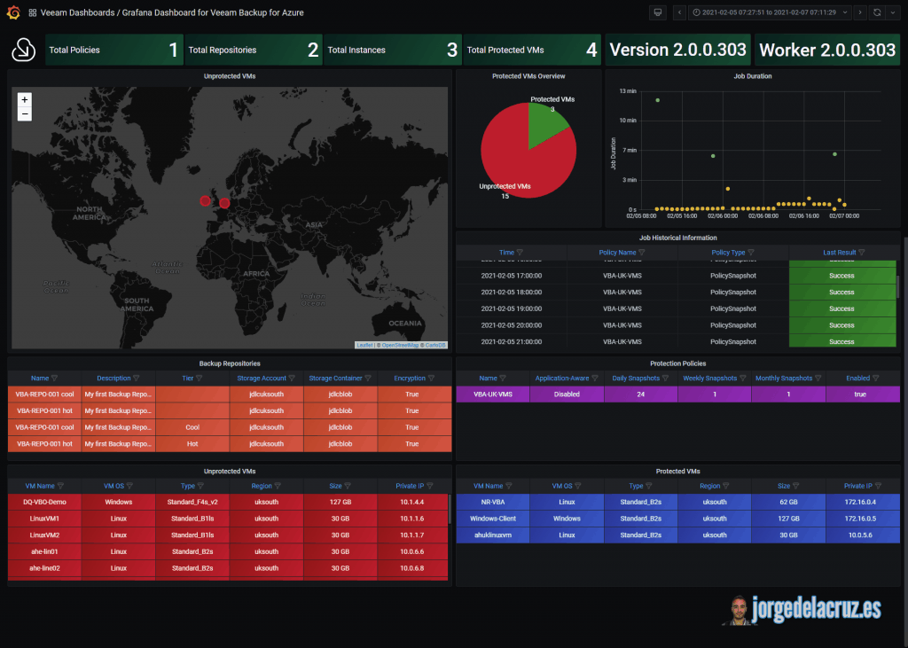Open the Job Duration panel title menu
Image resolution: width=908 pixels, height=648 pixels.
753,76
